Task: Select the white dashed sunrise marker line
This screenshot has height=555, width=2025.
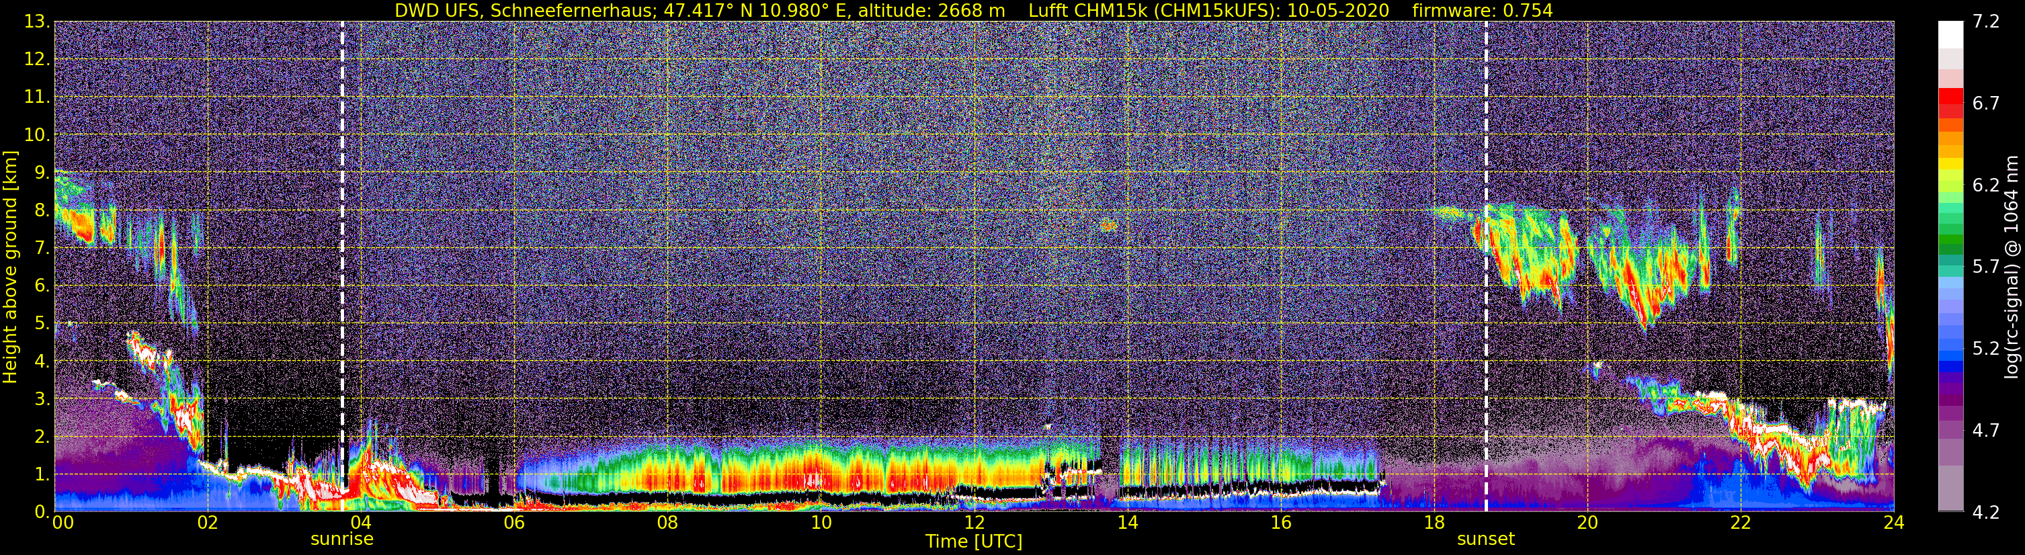Action: [342, 267]
